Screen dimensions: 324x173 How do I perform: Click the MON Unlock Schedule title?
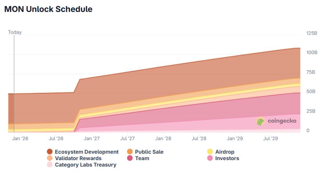tap(48, 9)
